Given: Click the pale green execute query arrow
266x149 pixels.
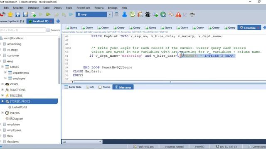Looking at the screenshot, I should [41, 14].
